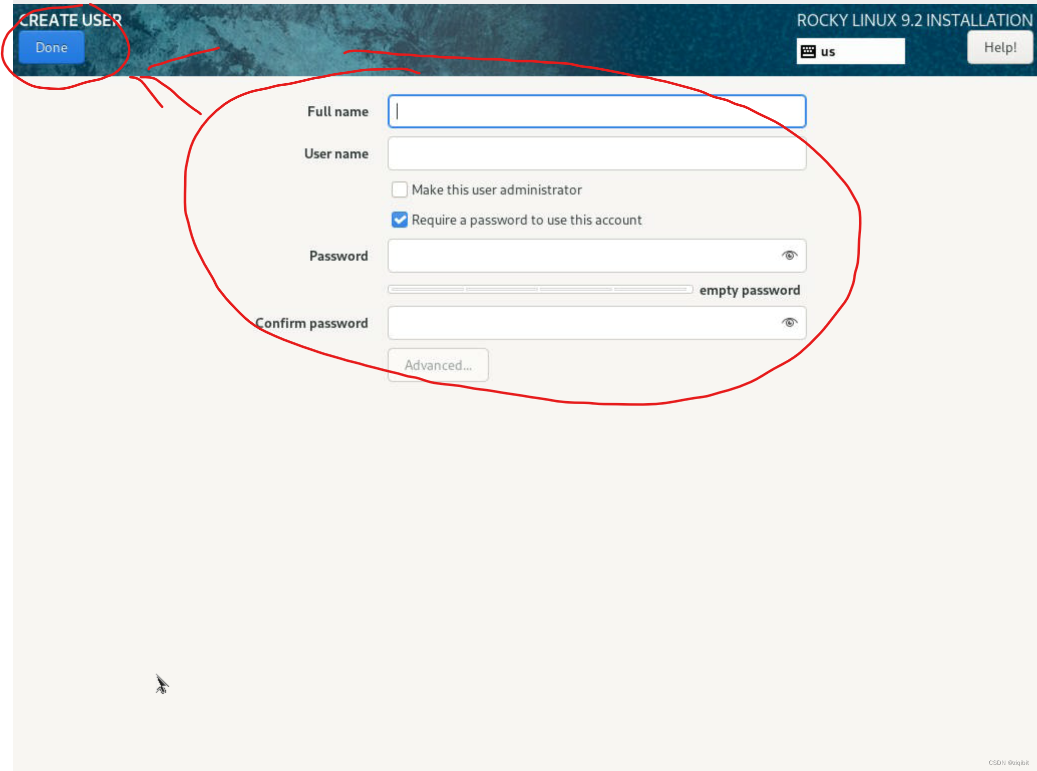
Task: Uncheck Require a password to use this account
Action: [400, 220]
